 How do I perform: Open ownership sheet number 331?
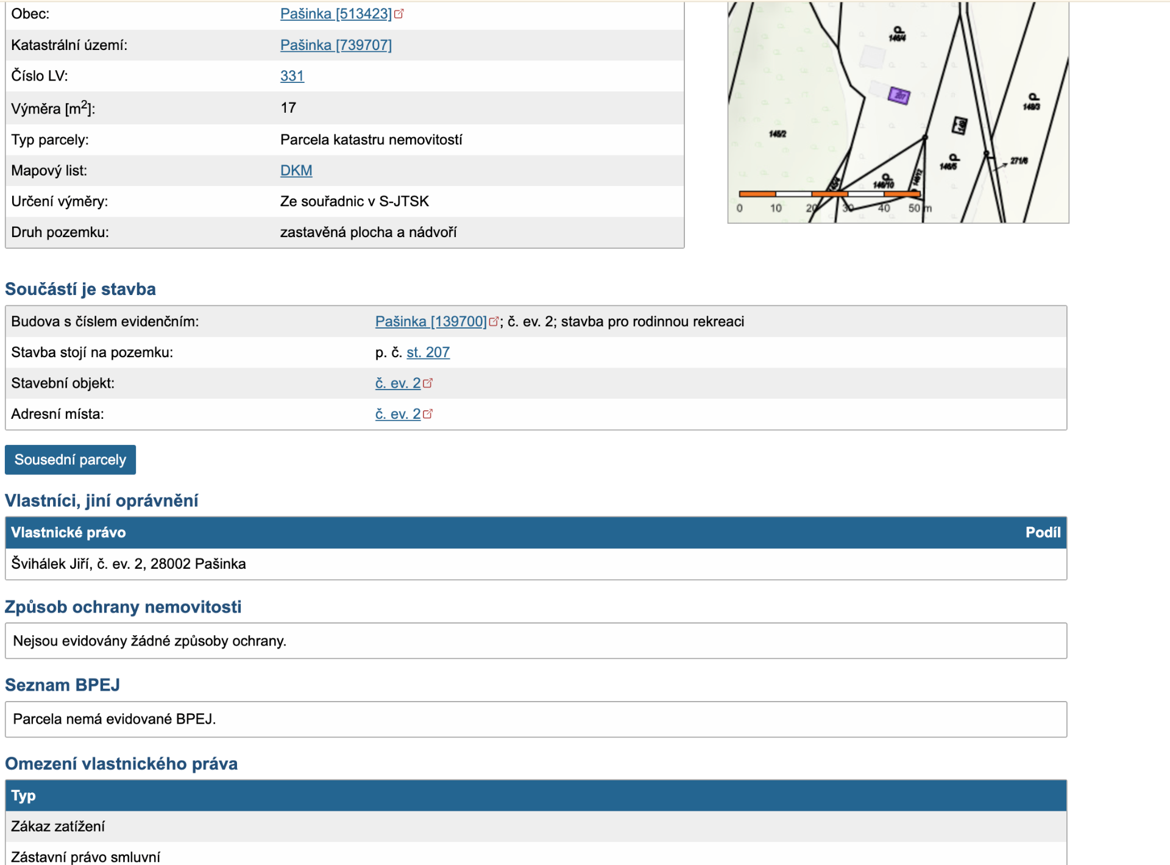[292, 76]
